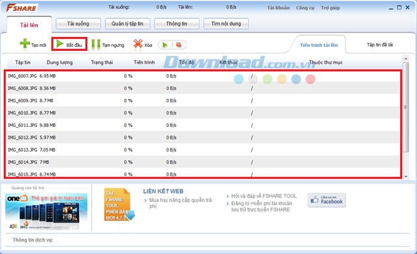The width and height of the screenshot is (417, 254).
Task: Click the 9.88 MB size value
Action: (x=48, y=125)
